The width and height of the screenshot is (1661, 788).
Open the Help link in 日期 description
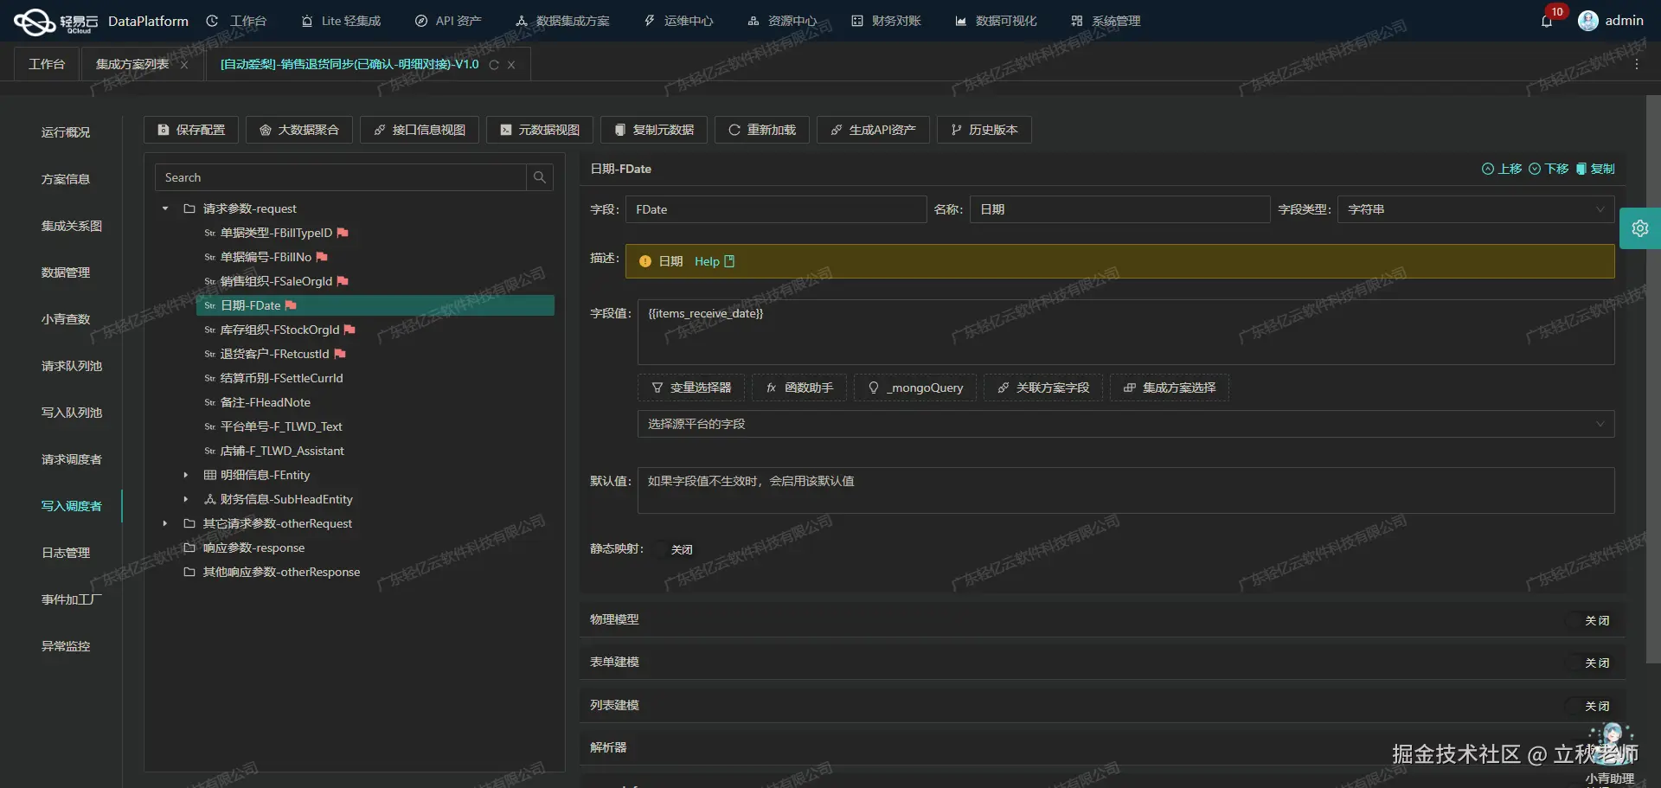[x=707, y=261]
